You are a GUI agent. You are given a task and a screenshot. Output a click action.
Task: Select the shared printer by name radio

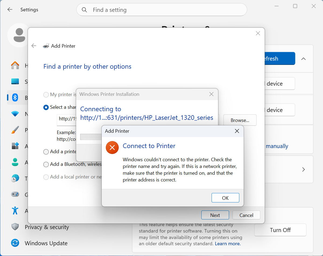click(x=46, y=107)
